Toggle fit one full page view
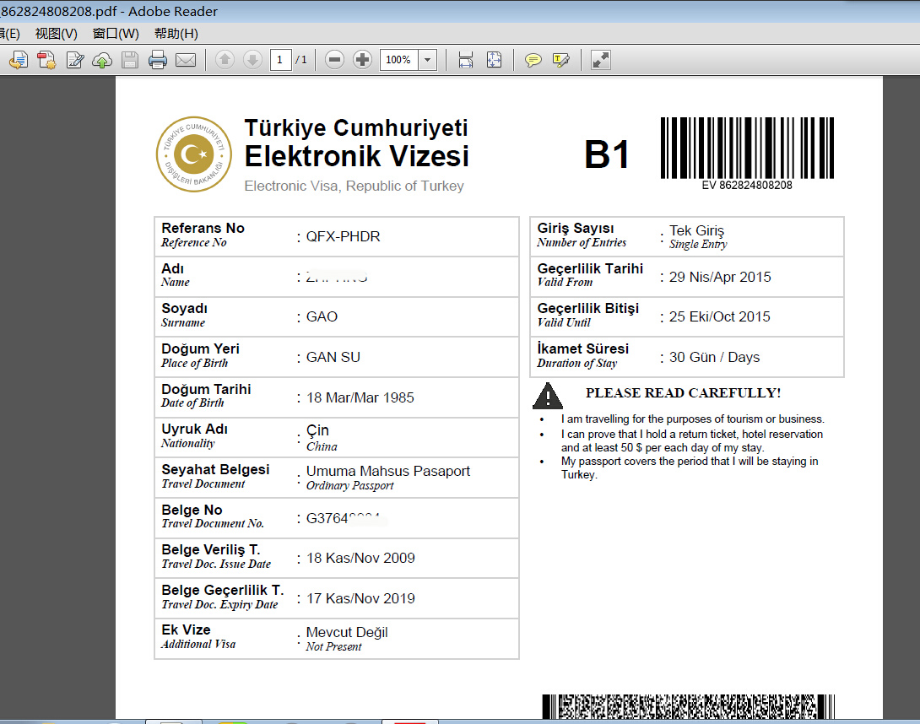This screenshot has width=920, height=724. click(494, 60)
